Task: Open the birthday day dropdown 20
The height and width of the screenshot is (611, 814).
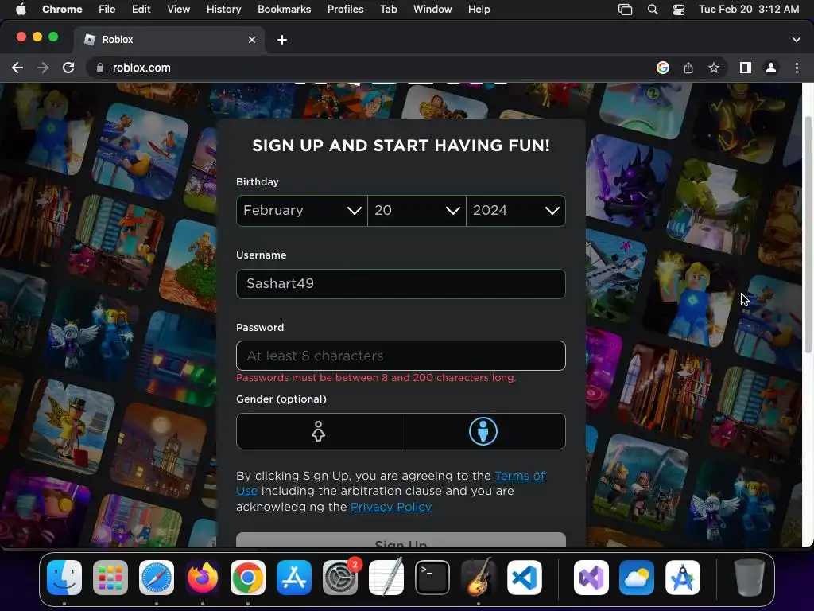Action: click(x=417, y=210)
